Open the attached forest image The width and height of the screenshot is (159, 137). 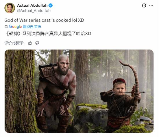[x=79, y=91]
